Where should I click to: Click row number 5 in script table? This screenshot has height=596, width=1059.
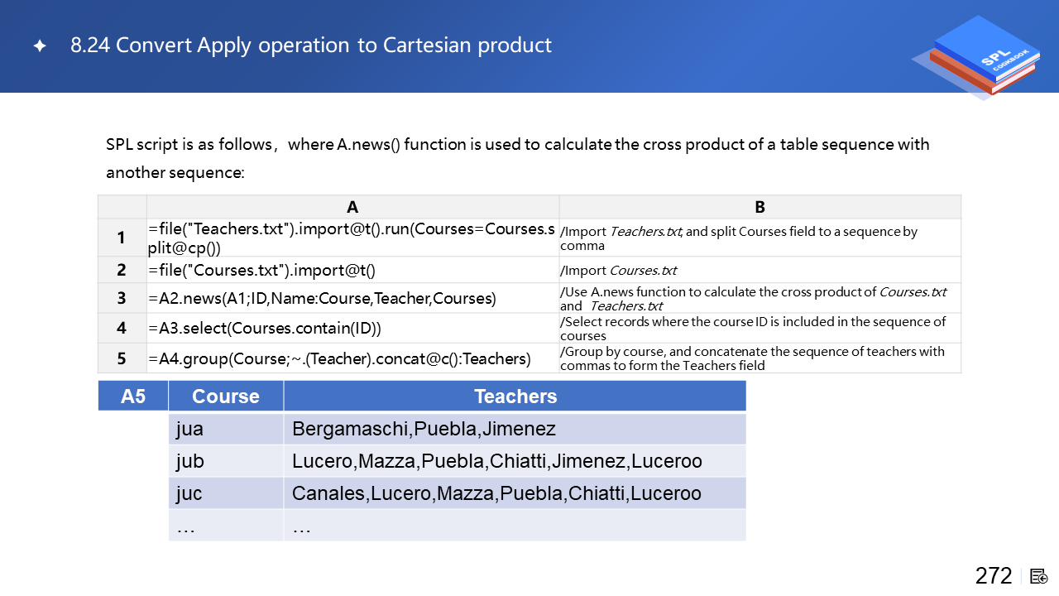(122, 358)
